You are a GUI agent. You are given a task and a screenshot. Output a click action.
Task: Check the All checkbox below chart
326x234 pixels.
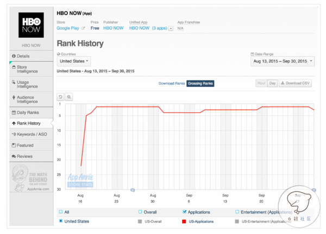(x=60, y=212)
